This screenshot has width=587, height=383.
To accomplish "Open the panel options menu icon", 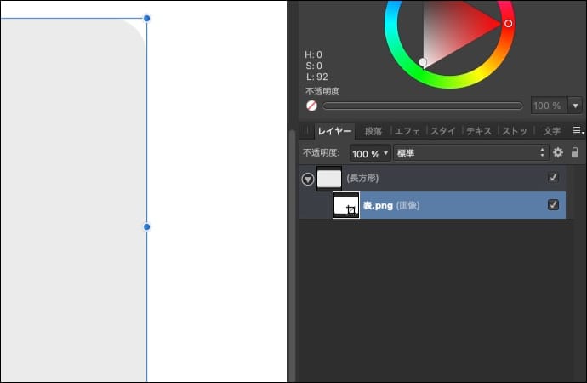I will click(x=577, y=131).
